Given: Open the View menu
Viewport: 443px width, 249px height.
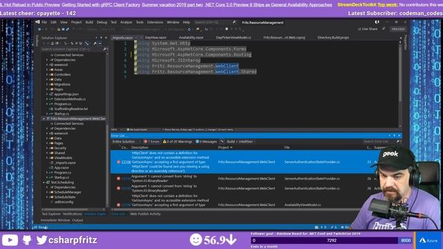Looking at the screenshot, I should (x=64, y=22).
